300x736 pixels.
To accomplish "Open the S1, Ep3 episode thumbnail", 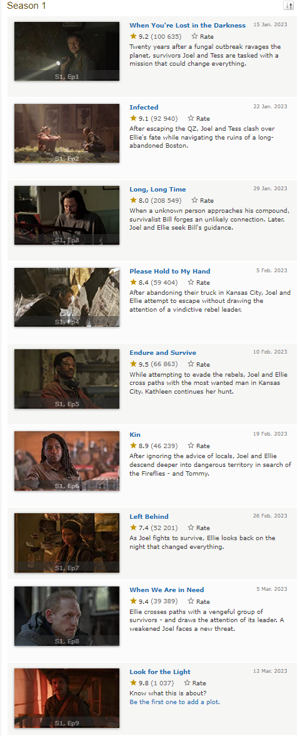I will tap(66, 215).
